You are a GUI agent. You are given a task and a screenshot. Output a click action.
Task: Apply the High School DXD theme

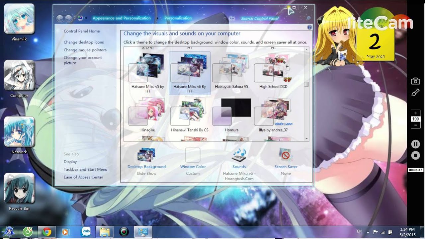tap(273, 71)
